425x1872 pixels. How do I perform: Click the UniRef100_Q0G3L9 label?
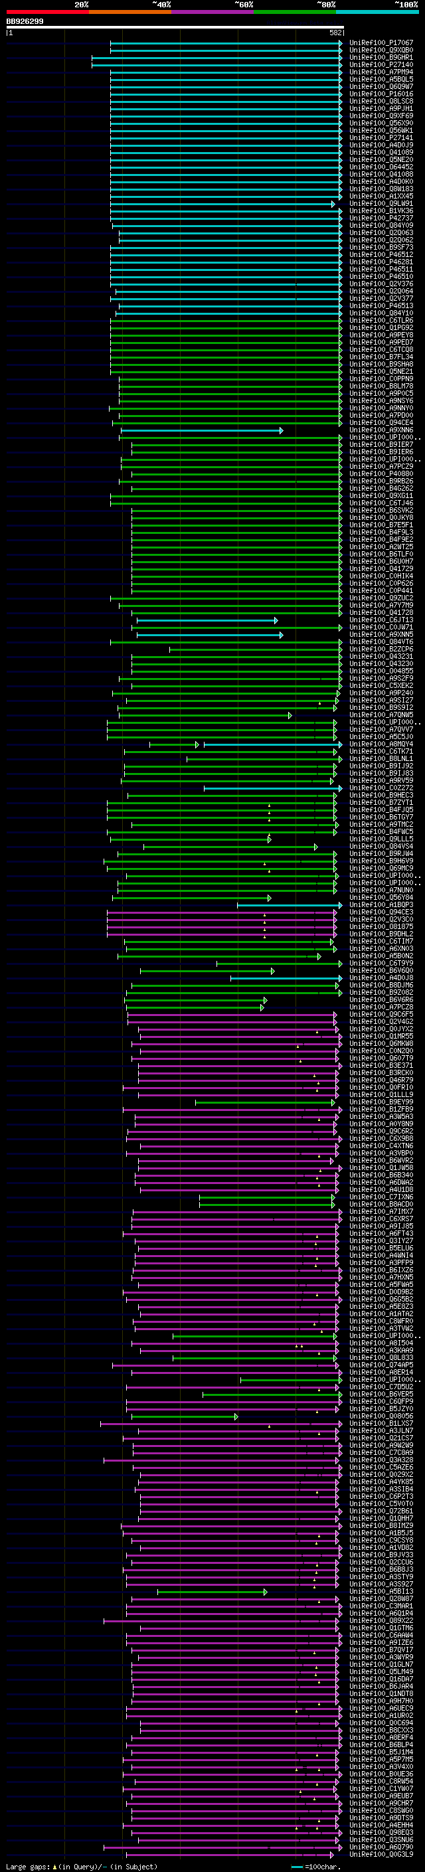point(381,1854)
